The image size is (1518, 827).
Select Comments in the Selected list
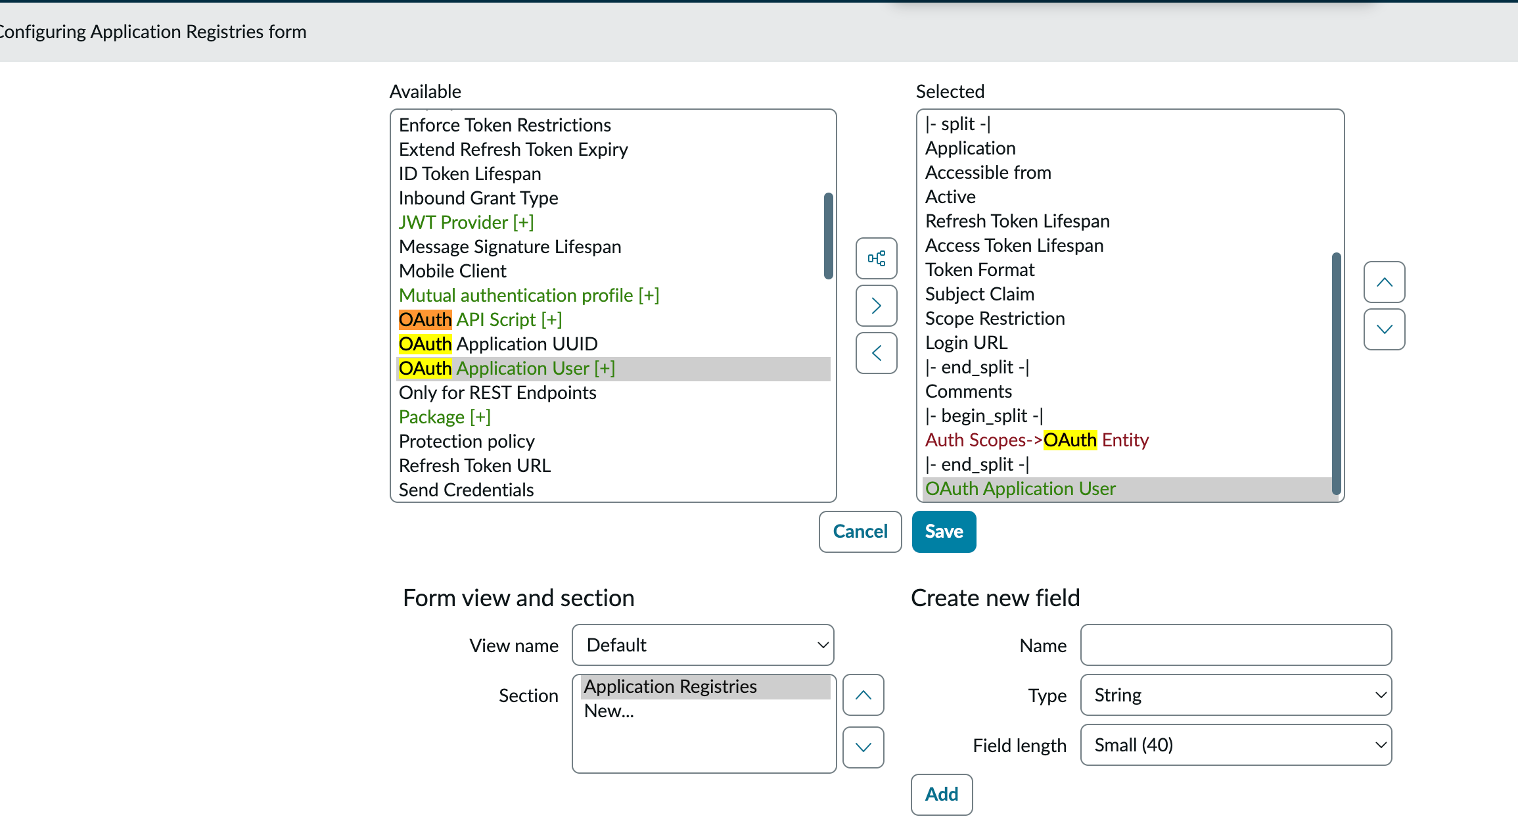(x=969, y=391)
